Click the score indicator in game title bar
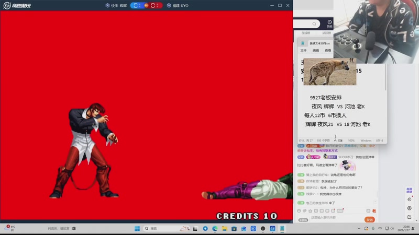419x235 pixels. click(147, 6)
